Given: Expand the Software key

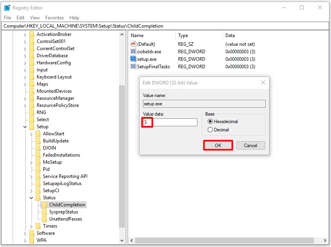Looking at the screenshot, I should point(25,234).
